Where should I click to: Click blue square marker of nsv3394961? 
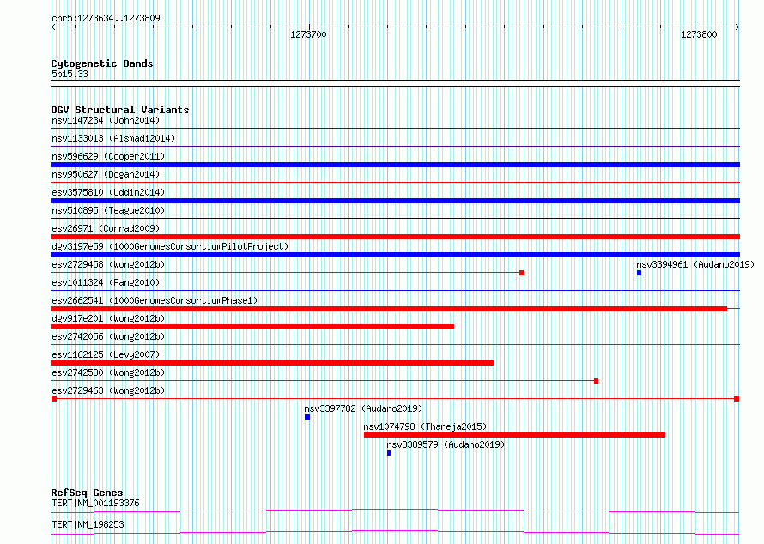pyautogui.click(x=639, y=273)
